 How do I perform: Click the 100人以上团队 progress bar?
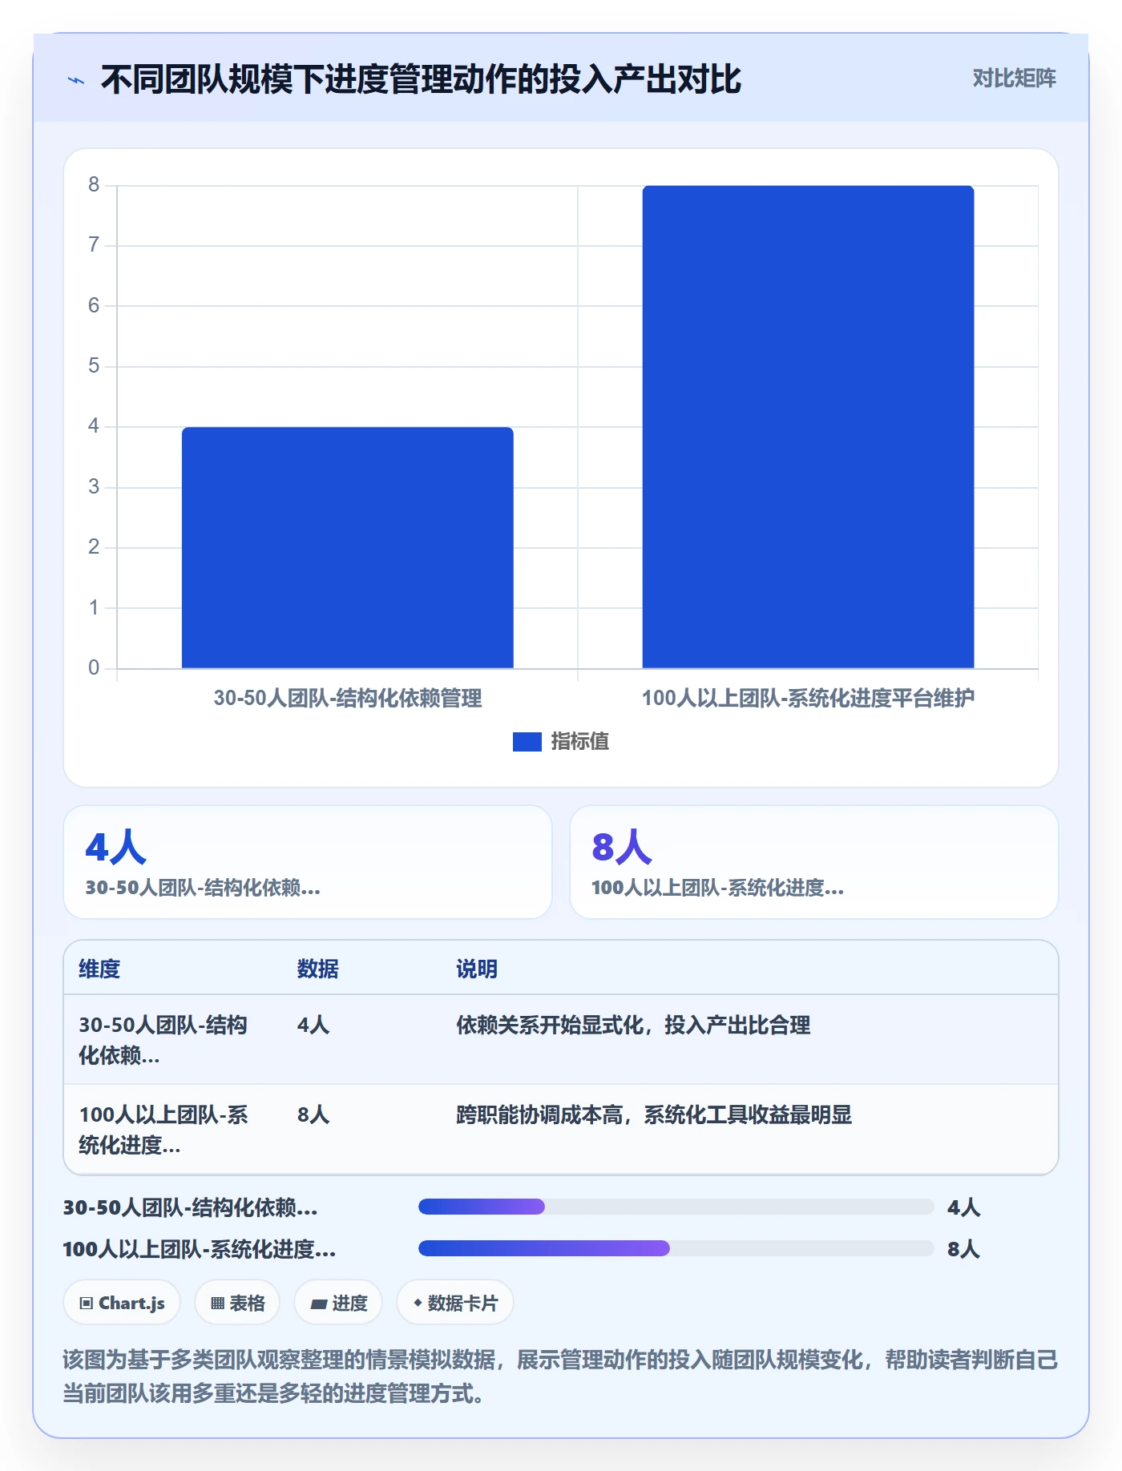[676, 1248]
